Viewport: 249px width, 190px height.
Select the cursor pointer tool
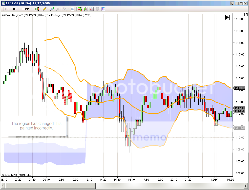tap(66, 9)
